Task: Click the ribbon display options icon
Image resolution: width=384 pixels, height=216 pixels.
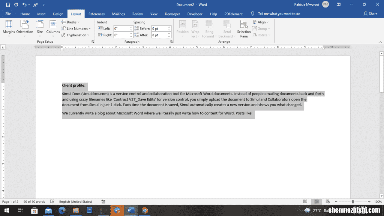Action: [339, 4]
